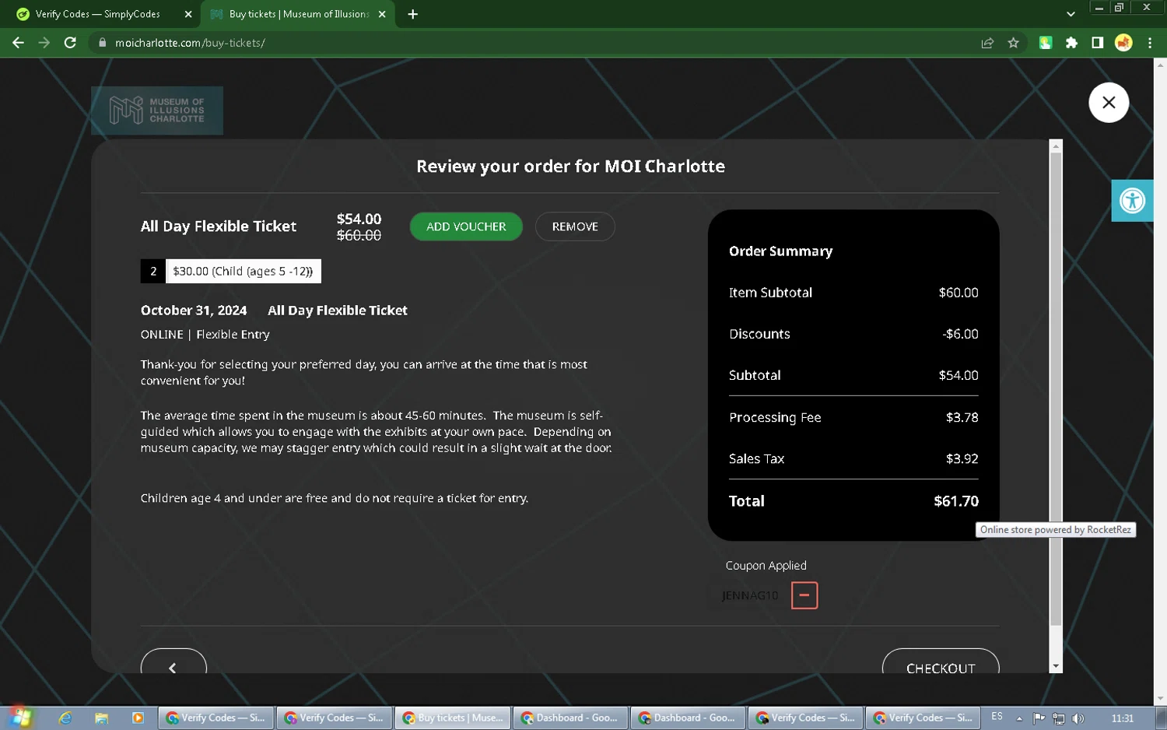The width and height of the screenshot is (1167, 730).
Task: Click the Processing Fee $3.78 value
Action: (x=962, y=417)
